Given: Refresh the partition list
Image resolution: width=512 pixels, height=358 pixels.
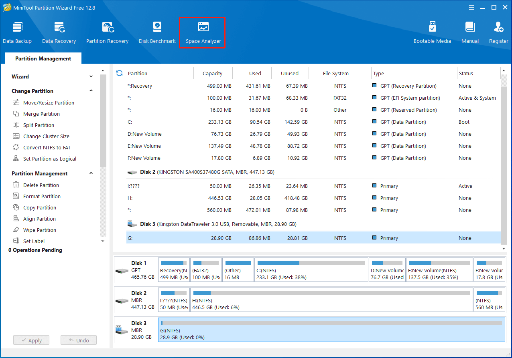Looking at the screenshot, I should (x=119, y=73).
